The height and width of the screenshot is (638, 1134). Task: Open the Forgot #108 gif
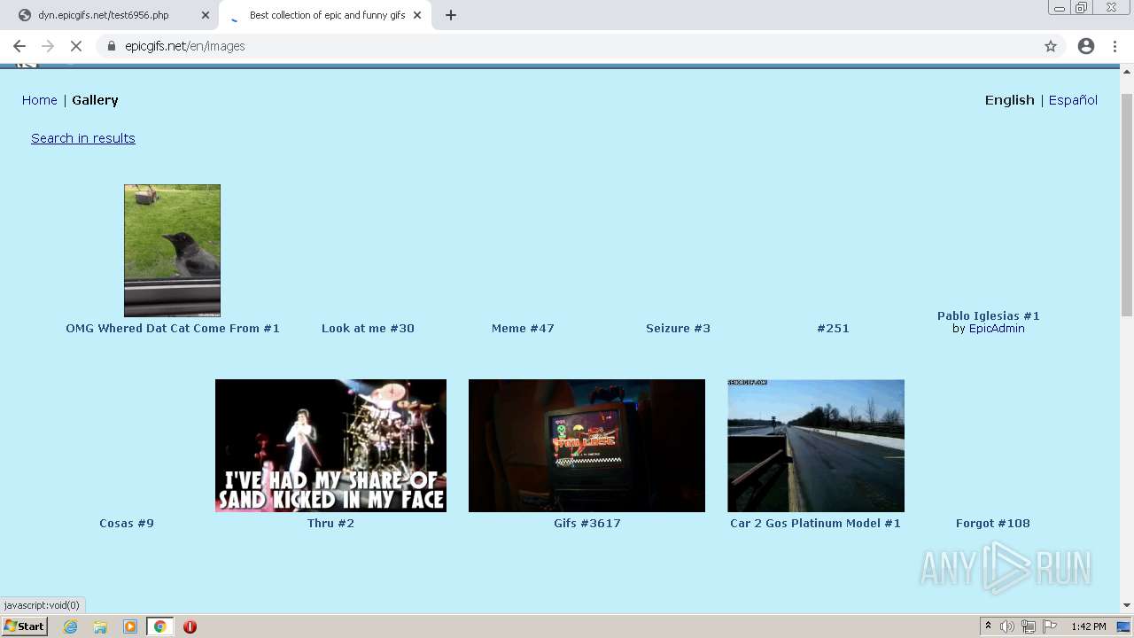[x=993, y=523]
